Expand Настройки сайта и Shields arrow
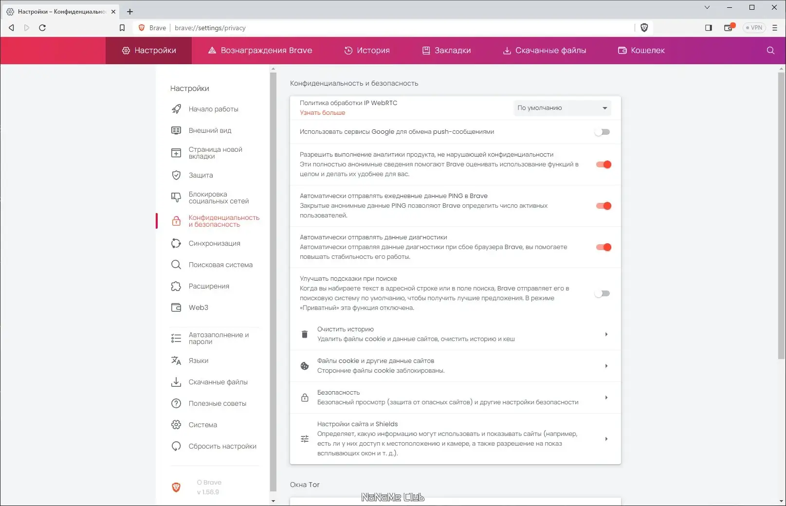This screenshot has width=786, height=506. [606, 439]
